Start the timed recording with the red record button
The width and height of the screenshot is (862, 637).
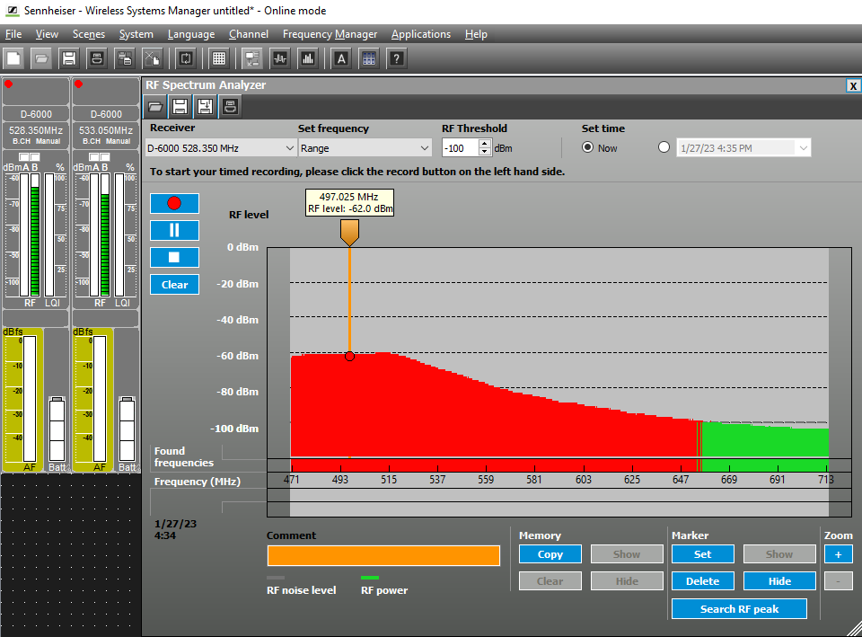(174, 203)
